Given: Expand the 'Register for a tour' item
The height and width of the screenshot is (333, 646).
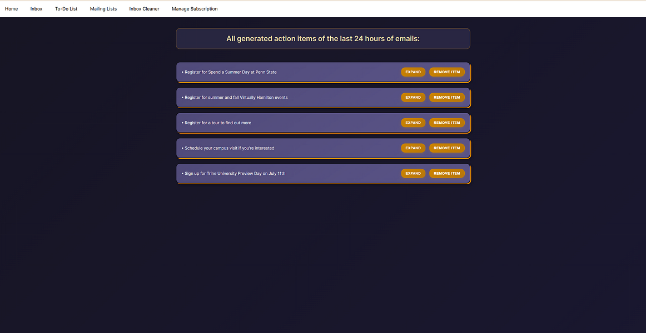Looking at the screenshot, I should pos(413,123).
